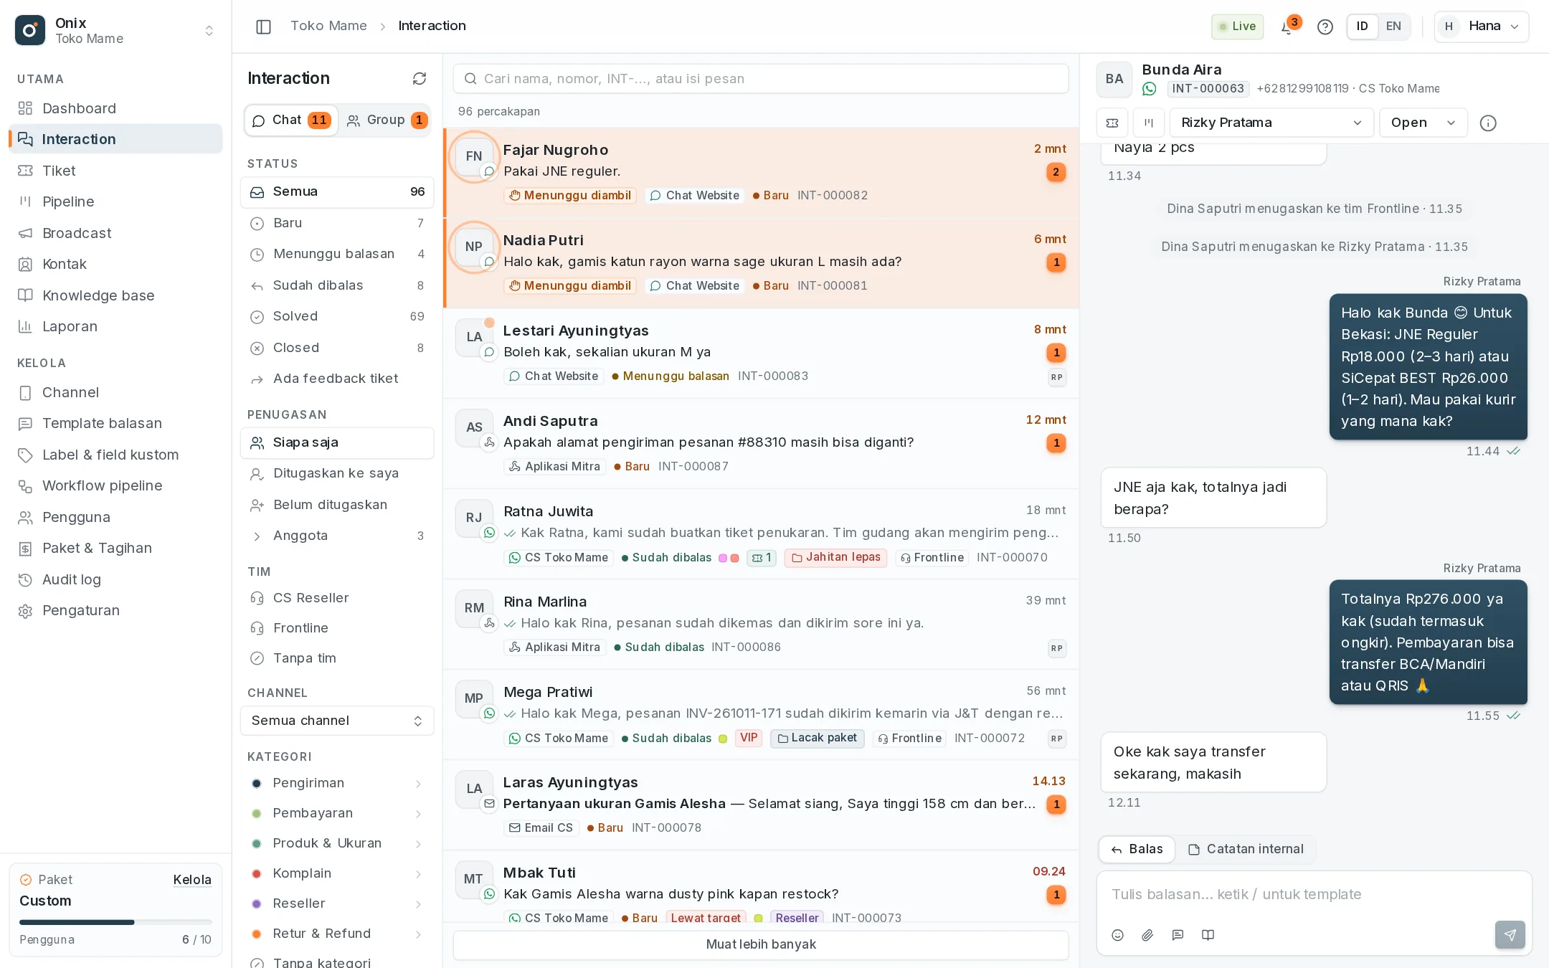Click the ticket icon in chat header

click(1112, 123)
